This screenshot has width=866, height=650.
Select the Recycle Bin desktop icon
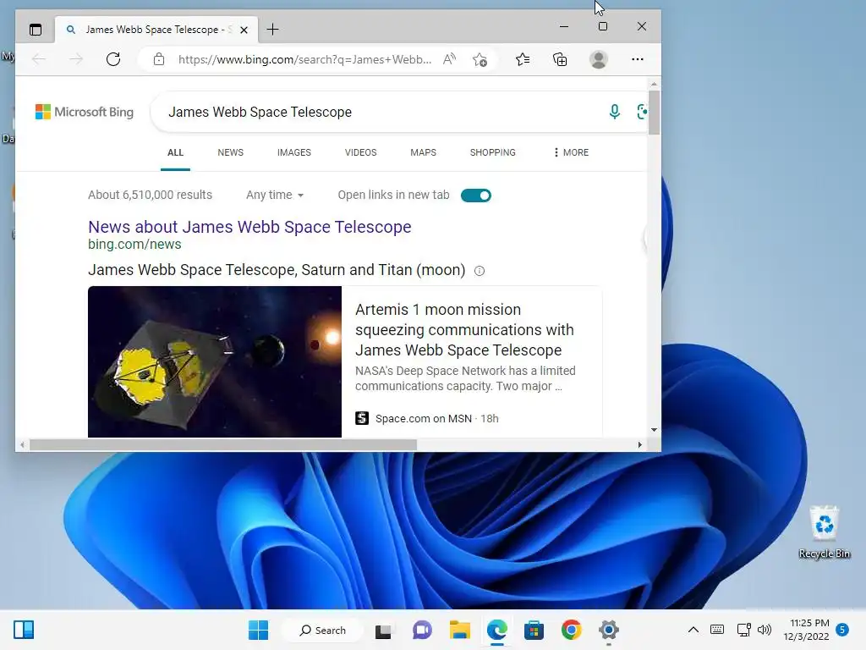coord(824,532)
